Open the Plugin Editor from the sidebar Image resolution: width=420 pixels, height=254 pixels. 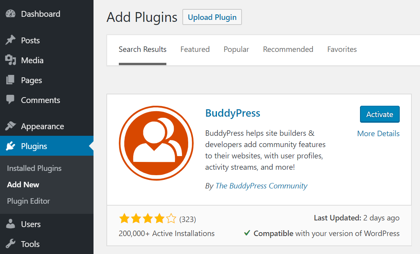tap(28, 201)
